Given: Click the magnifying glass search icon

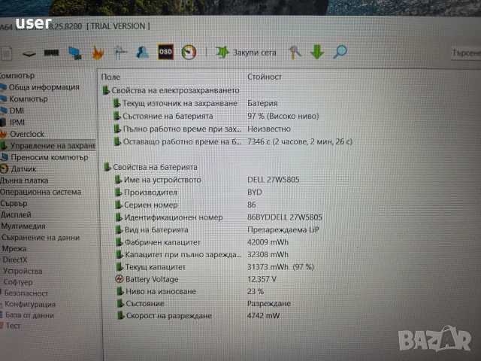Looking at the screenshot, I should click(340, 52).
